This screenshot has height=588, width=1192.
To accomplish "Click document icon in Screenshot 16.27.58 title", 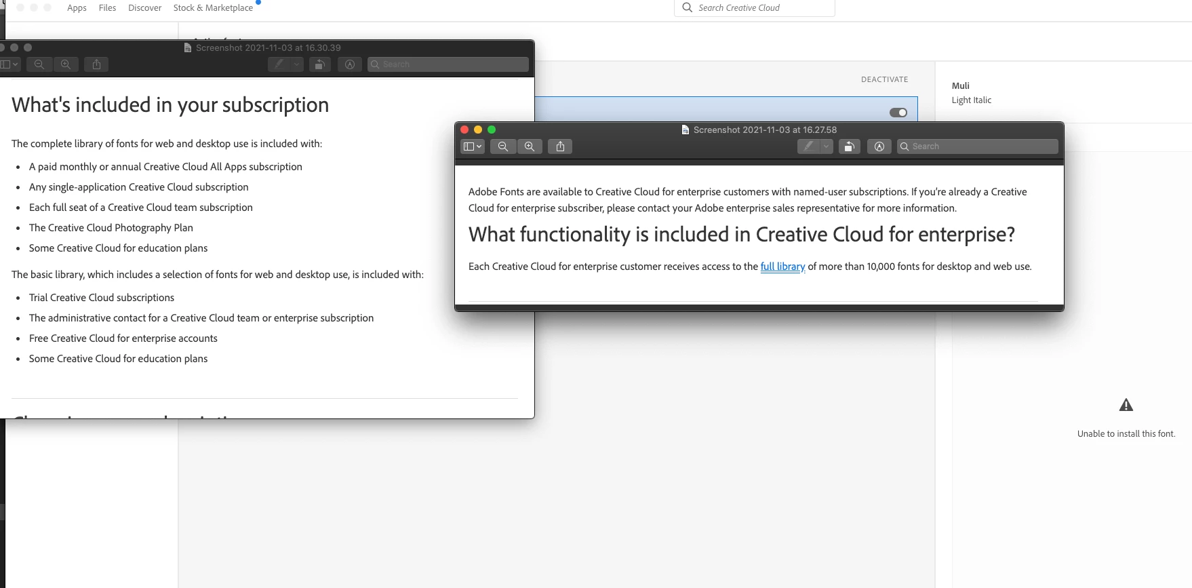I will (x=686, y=130).
